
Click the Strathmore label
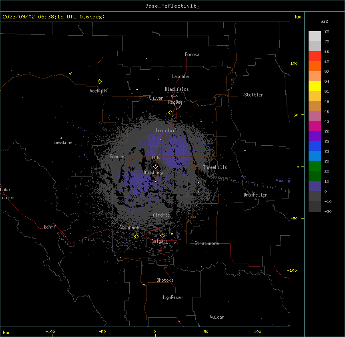207,243
